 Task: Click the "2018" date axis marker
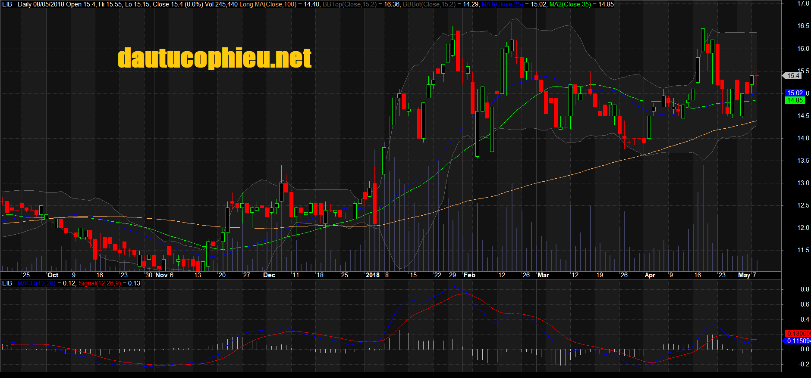pyautogui.click(x=373, y=275)
